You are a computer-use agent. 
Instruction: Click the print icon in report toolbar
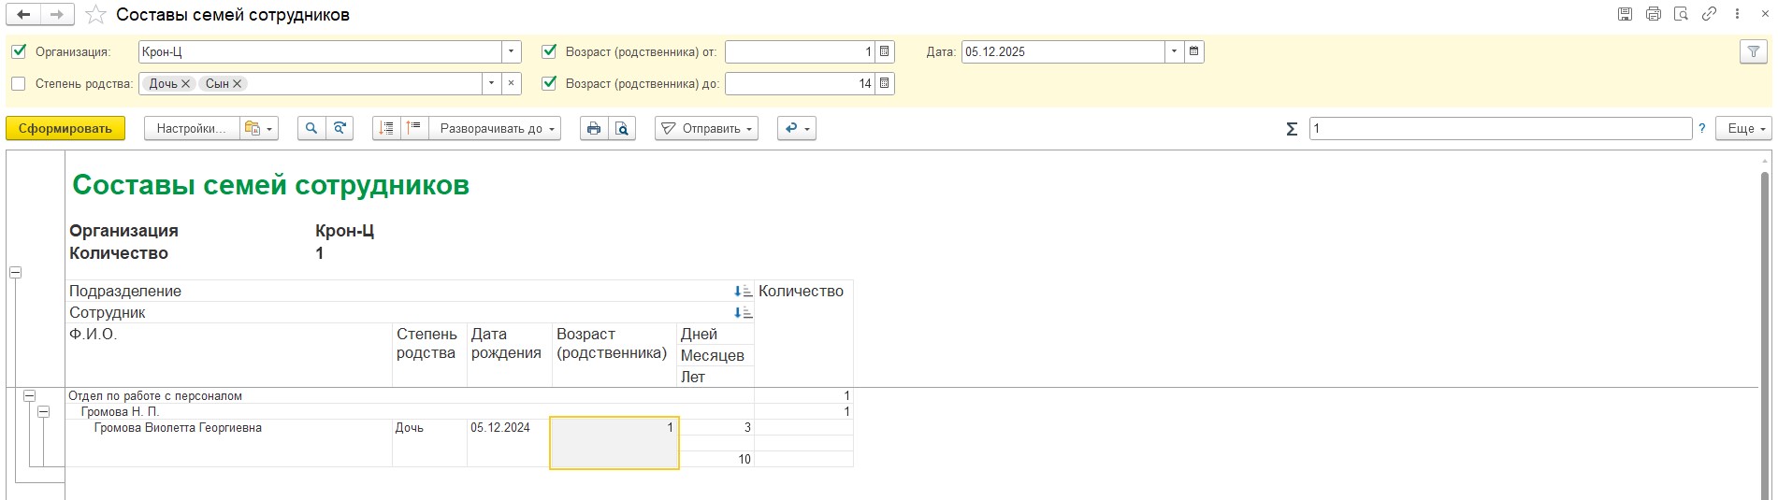pos(593,129)
